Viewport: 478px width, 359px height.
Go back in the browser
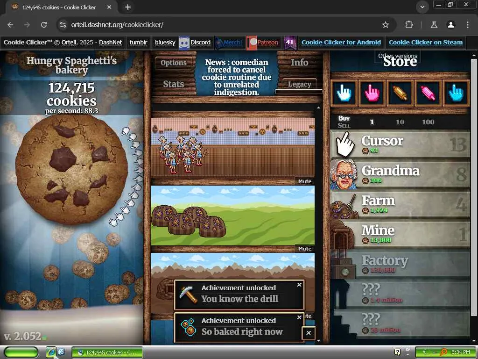click(10, 25)
